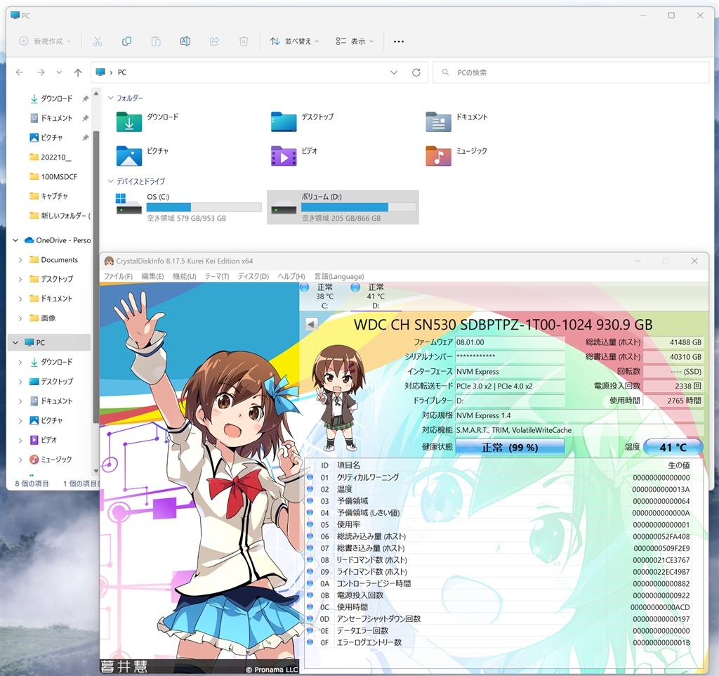Open the ビデオ folder icon in main pane
This screenshot has height=676, width=719.
pyautogui.click(x=284, y=155)
